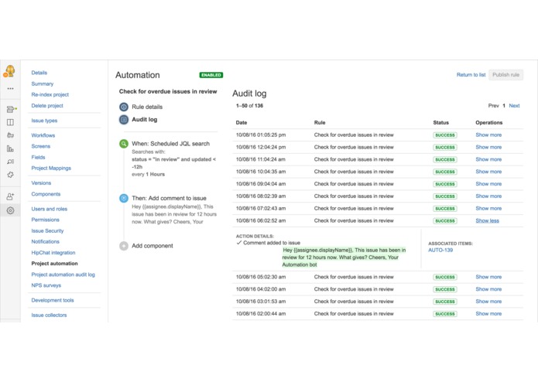The height and width of the screenshot is (382, 538).
Task: Expand Show more for 01:05:25 pm entry
Action: click(488, 135)
